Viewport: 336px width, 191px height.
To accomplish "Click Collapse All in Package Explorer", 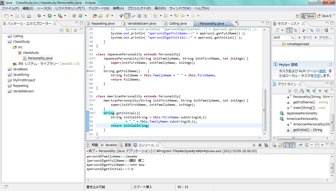I will coord(62,30).
